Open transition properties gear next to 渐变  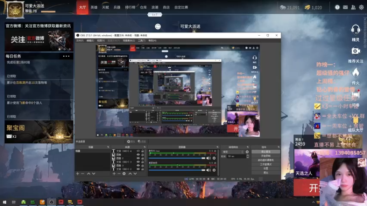coord(247,152)
